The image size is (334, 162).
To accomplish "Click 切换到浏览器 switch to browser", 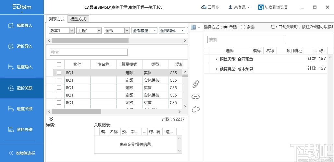I will (273, 7).
